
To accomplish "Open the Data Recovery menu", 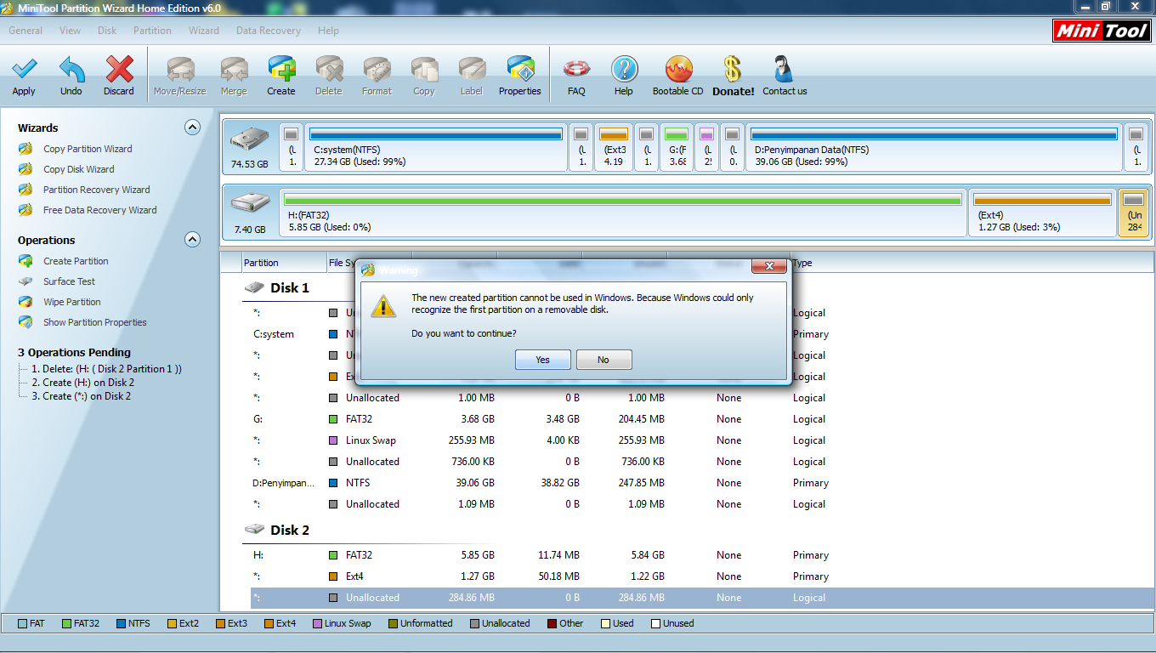I will pos(269,31).
